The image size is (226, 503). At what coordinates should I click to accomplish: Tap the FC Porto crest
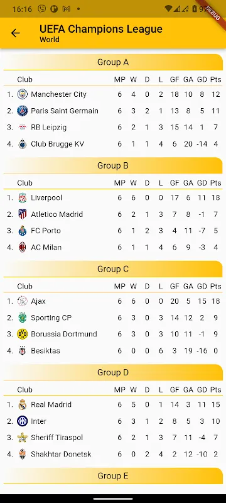coord(23,231)
